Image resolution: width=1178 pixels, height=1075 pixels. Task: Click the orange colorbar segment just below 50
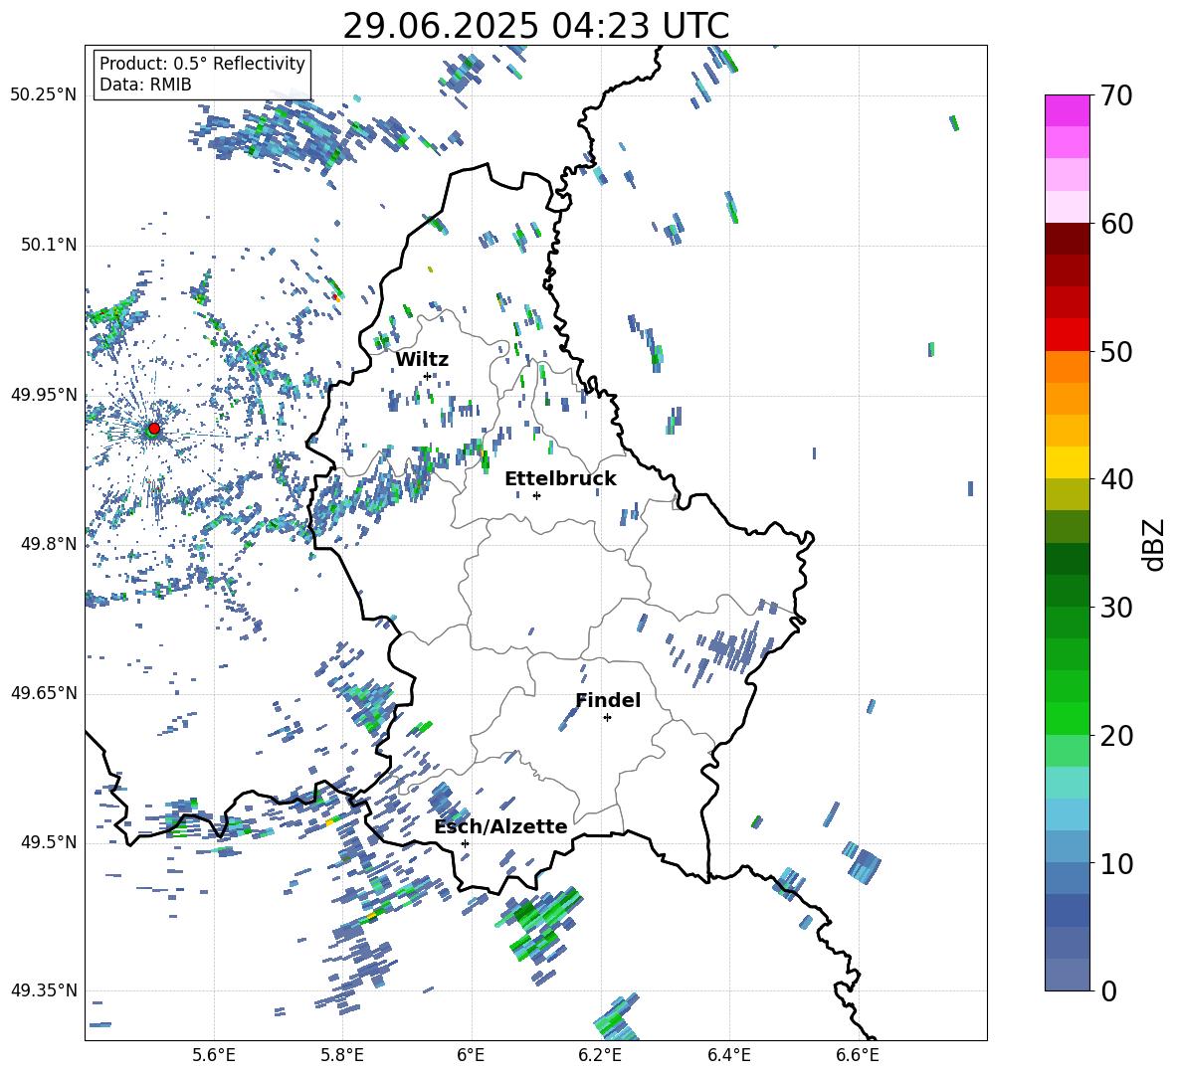[x=1068, y=367]
